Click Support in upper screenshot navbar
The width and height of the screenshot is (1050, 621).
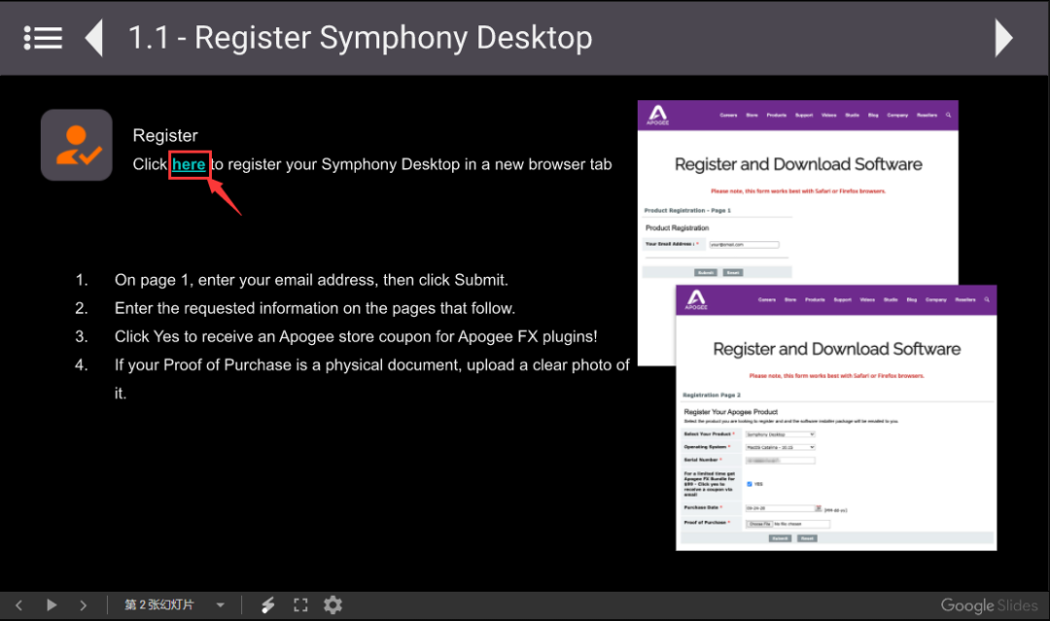[x=804, y=115]
